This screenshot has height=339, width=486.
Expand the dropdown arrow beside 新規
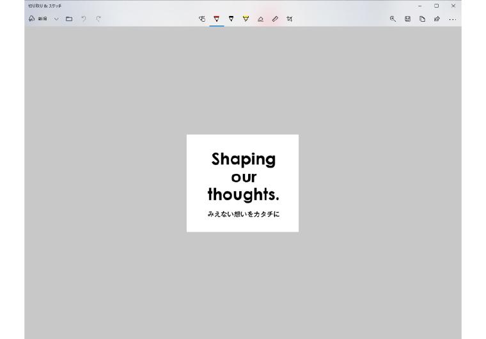tap(56, 19)
